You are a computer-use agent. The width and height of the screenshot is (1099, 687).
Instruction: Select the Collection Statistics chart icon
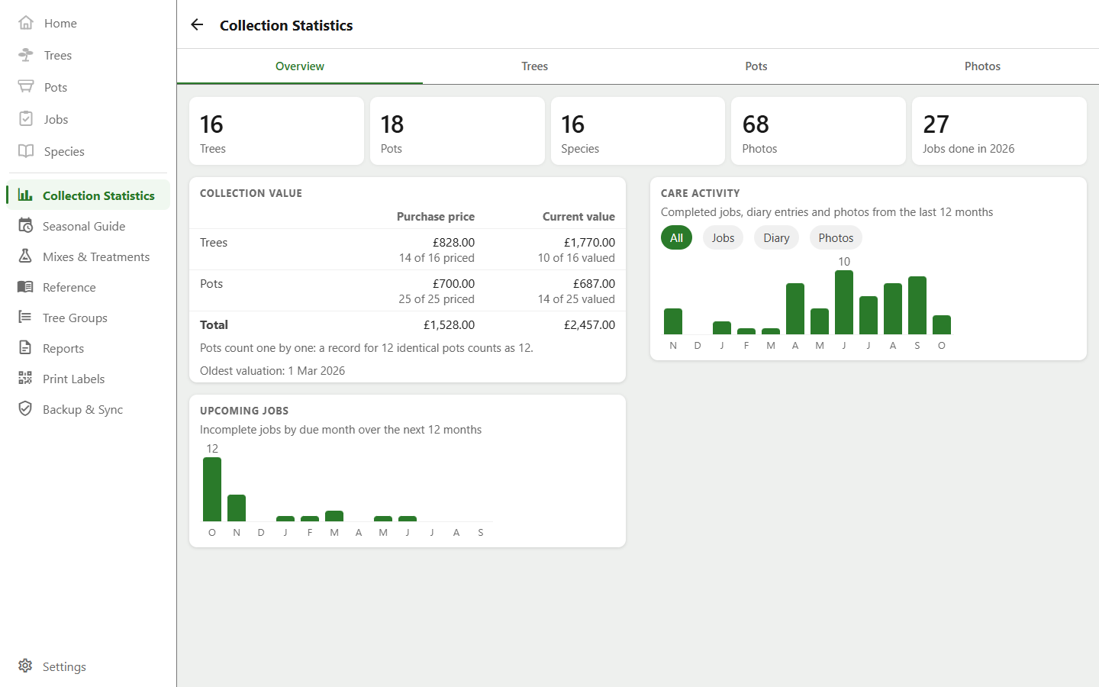pos(25,195)
